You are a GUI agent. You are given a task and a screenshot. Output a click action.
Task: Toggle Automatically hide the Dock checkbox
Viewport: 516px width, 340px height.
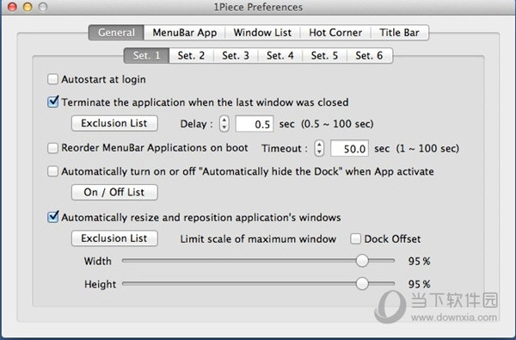pyautogui.click(x=52, y=171)
